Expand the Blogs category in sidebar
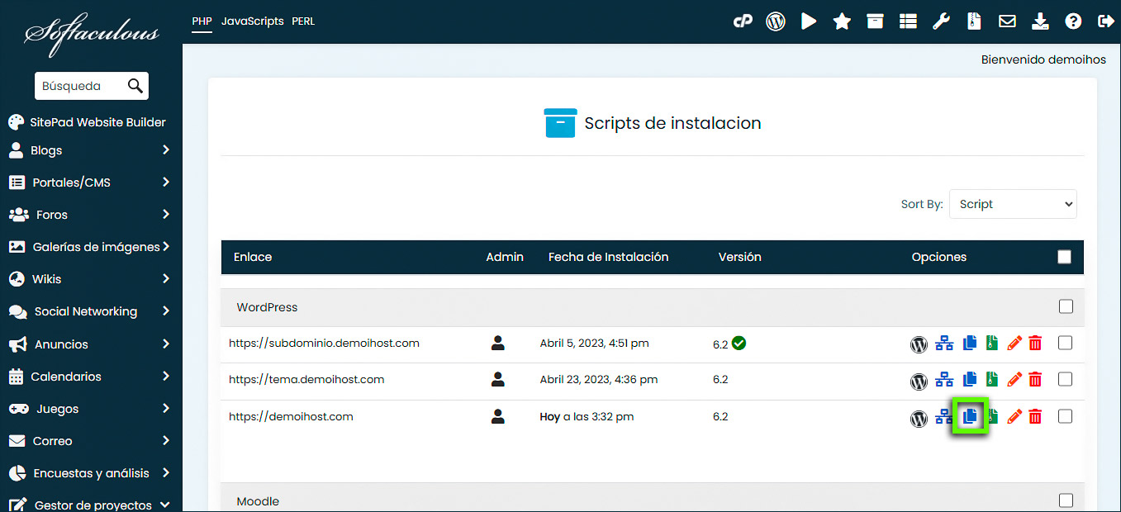Screen dimensions: 1121x512 point(91,150)
